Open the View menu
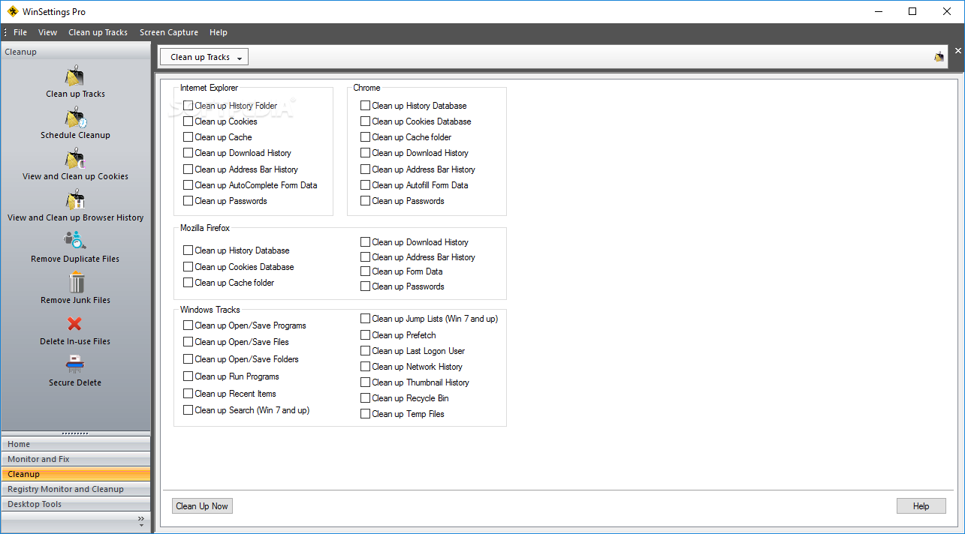965x534 pixels. pos(48,32)
